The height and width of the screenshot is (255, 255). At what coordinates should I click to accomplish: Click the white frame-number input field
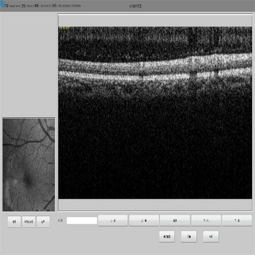(82, 221)
